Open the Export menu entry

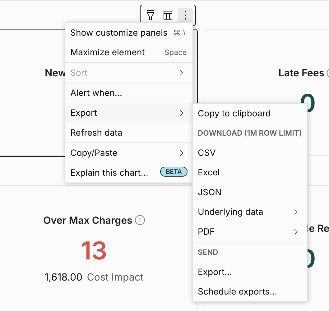coord(129,113)
